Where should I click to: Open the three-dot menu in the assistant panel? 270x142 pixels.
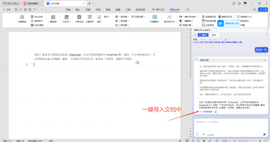(x=267, y=35)
